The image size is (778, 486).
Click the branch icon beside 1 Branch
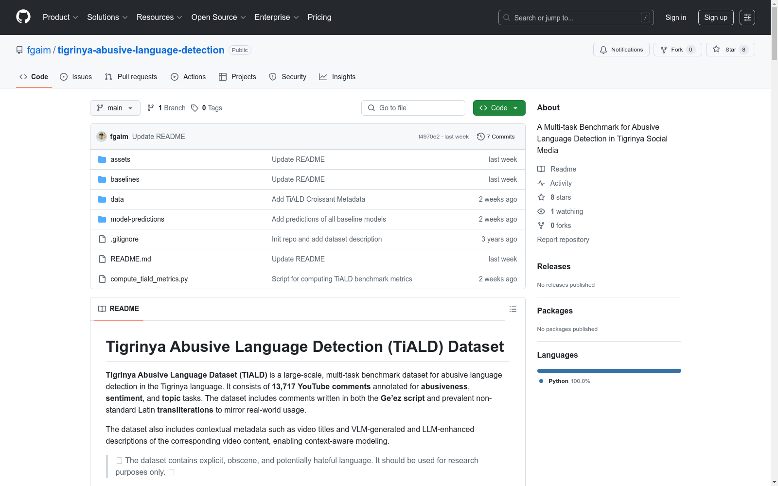pyautogui.click(x=151, y=108)
